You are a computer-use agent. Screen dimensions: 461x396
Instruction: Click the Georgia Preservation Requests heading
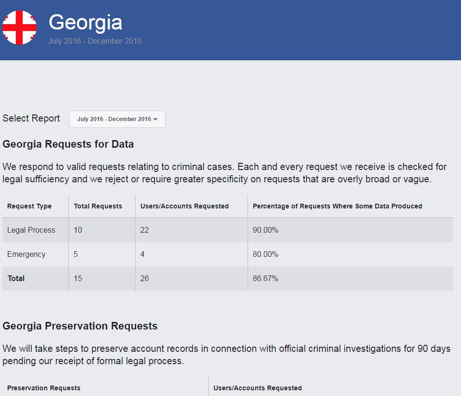pos(80,326)
